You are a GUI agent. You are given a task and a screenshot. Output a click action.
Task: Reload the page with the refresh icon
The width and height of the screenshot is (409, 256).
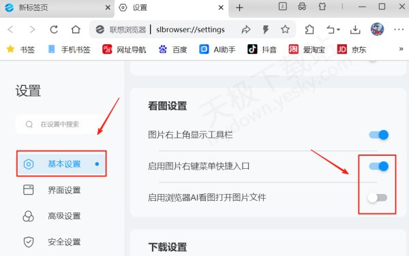click(x=54, y=29)
